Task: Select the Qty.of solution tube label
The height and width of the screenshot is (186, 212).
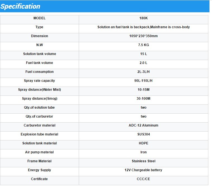Action: [39, 108]
